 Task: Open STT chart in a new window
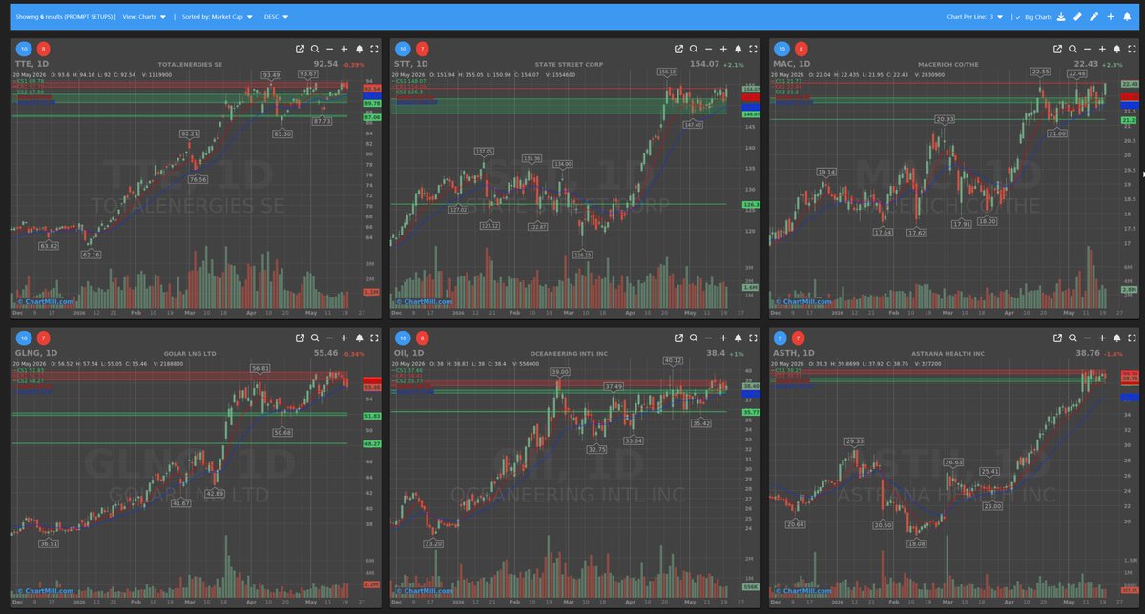coord(679,49)
